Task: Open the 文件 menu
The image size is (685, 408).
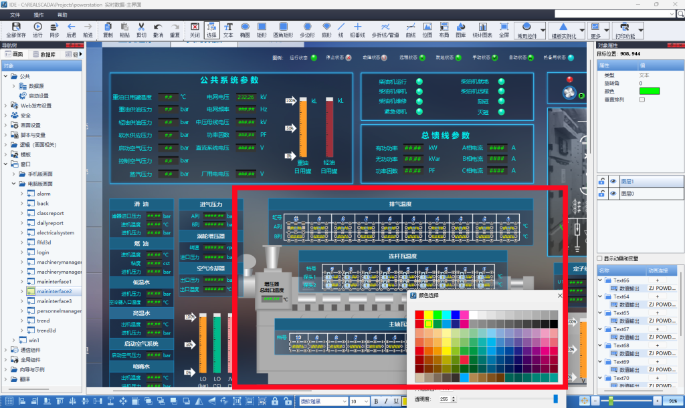Action: pos(15,14)
